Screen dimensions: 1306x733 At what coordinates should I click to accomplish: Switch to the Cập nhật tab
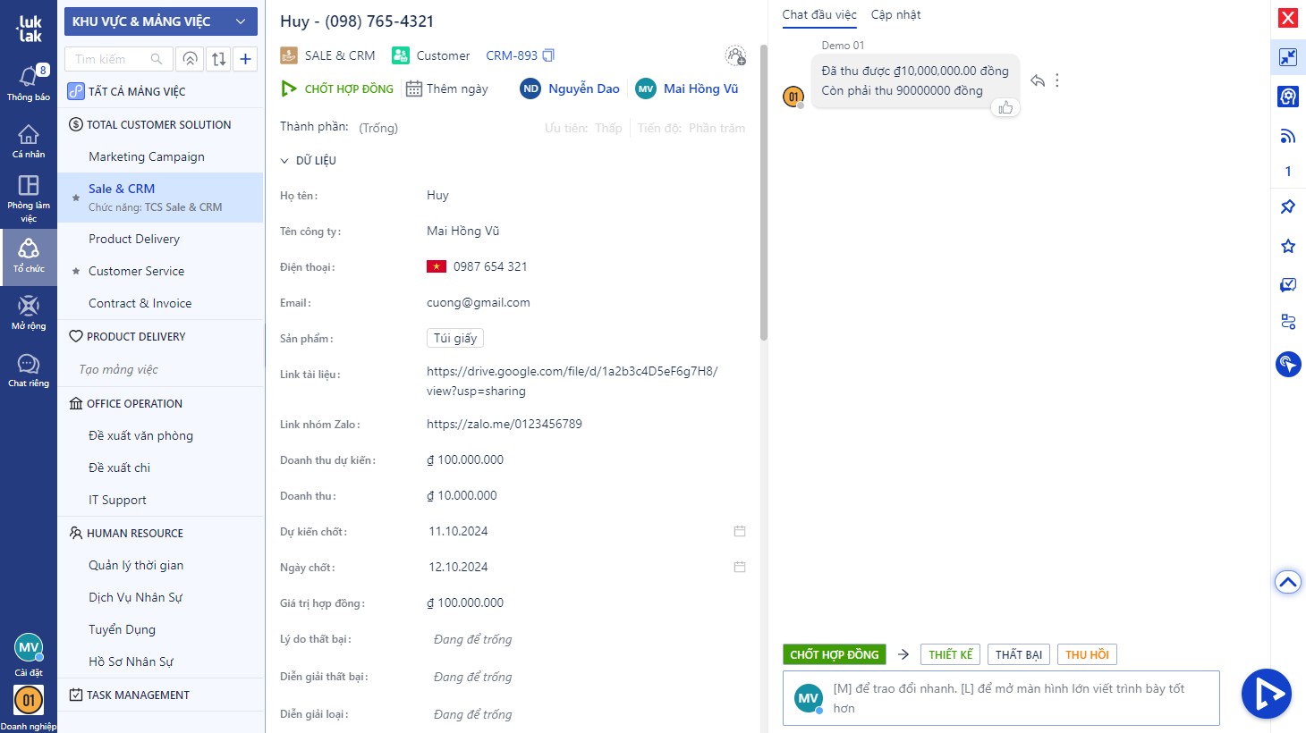(895, 15)
